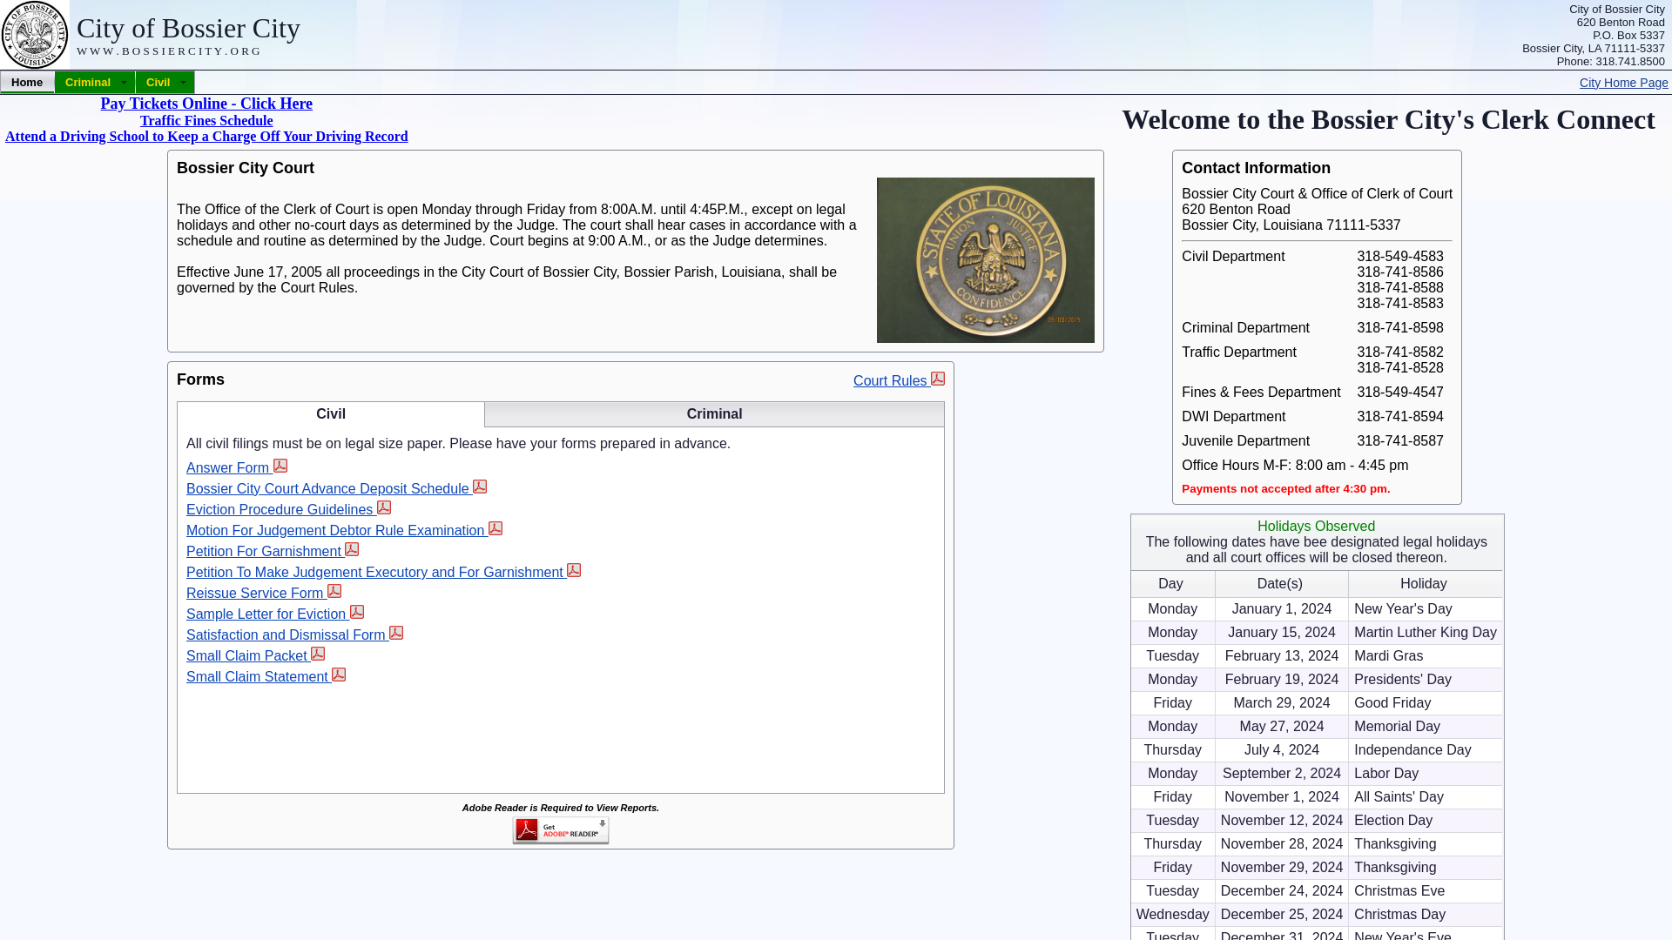Click the Adobe Reader is Required notice text
Image resolution: width=1672 pixels, height=940 pixels.
(x=561, y=809)
